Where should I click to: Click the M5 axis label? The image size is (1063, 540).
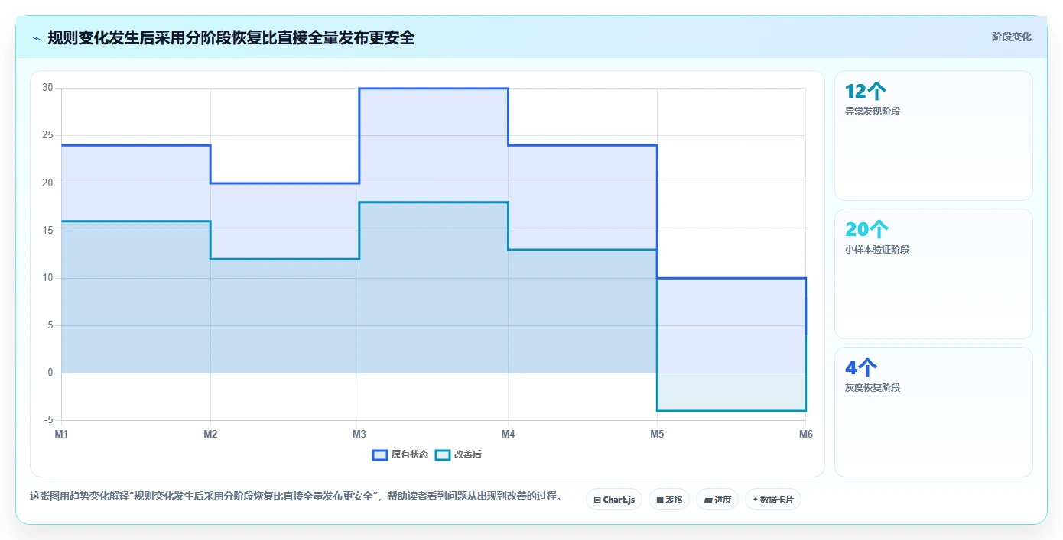[657, 434]
